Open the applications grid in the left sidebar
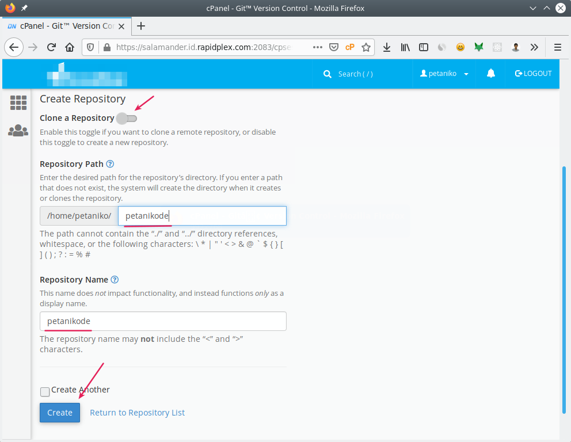 click(18, 102)
